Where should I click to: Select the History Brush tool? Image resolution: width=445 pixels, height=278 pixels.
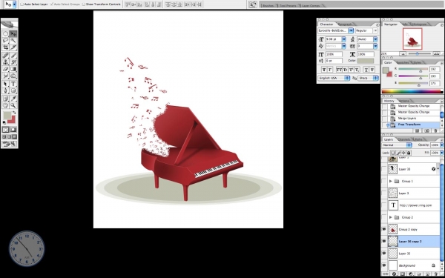pos(13,62)
